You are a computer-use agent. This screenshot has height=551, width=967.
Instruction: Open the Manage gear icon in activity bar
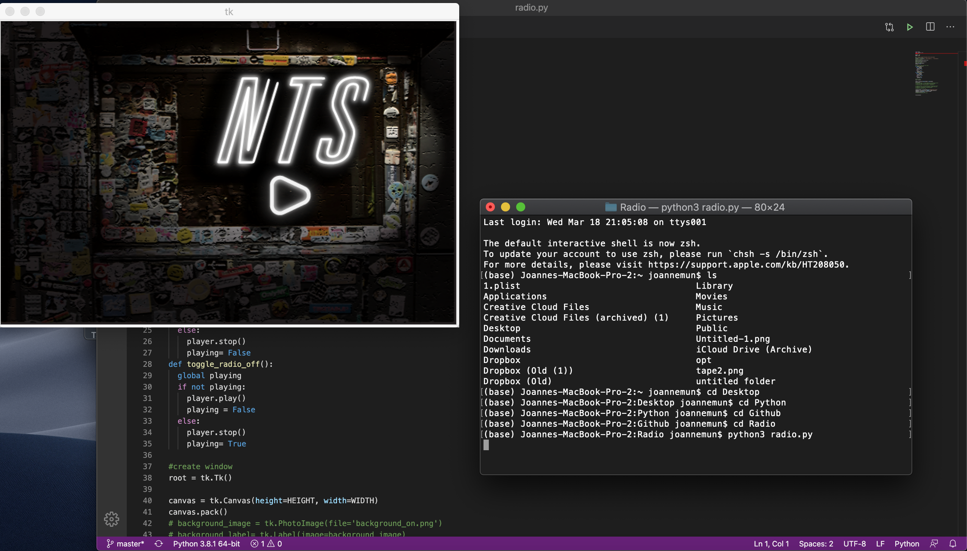[111, 519]
